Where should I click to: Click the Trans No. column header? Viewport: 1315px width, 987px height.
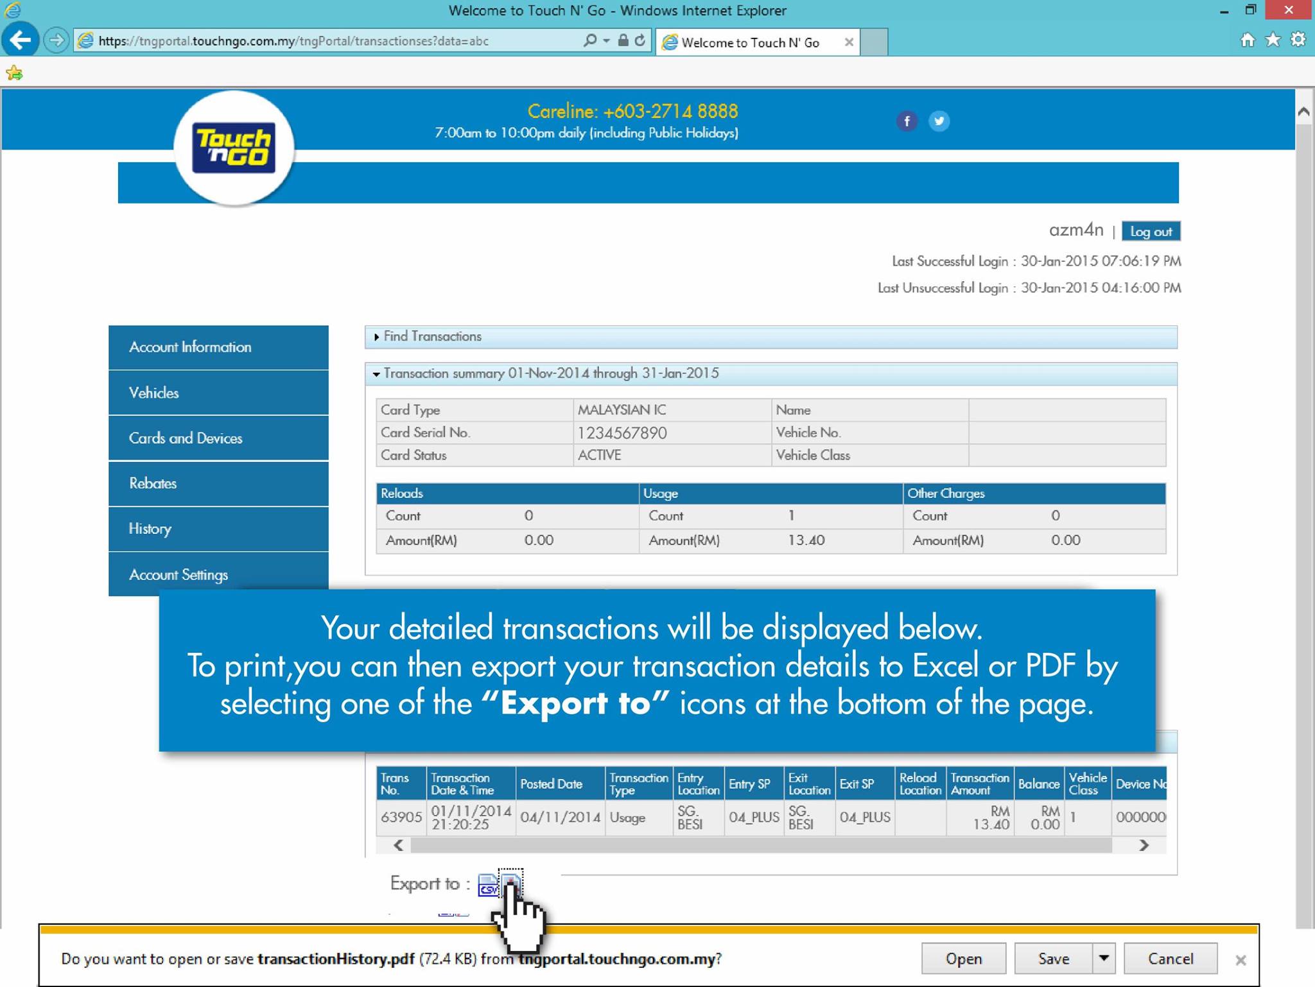(401, 784)
